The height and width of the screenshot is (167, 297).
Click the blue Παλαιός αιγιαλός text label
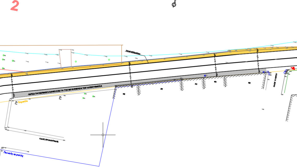[14, 154]
